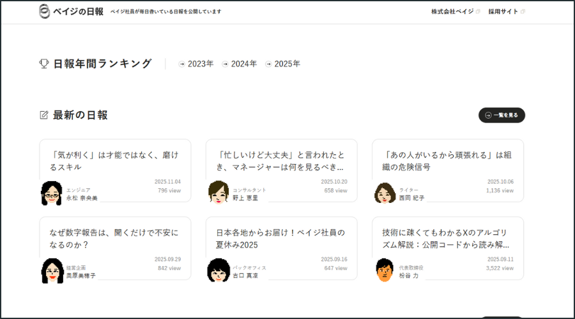
Task: Click the role label ライター
Action: pos(408,190)
